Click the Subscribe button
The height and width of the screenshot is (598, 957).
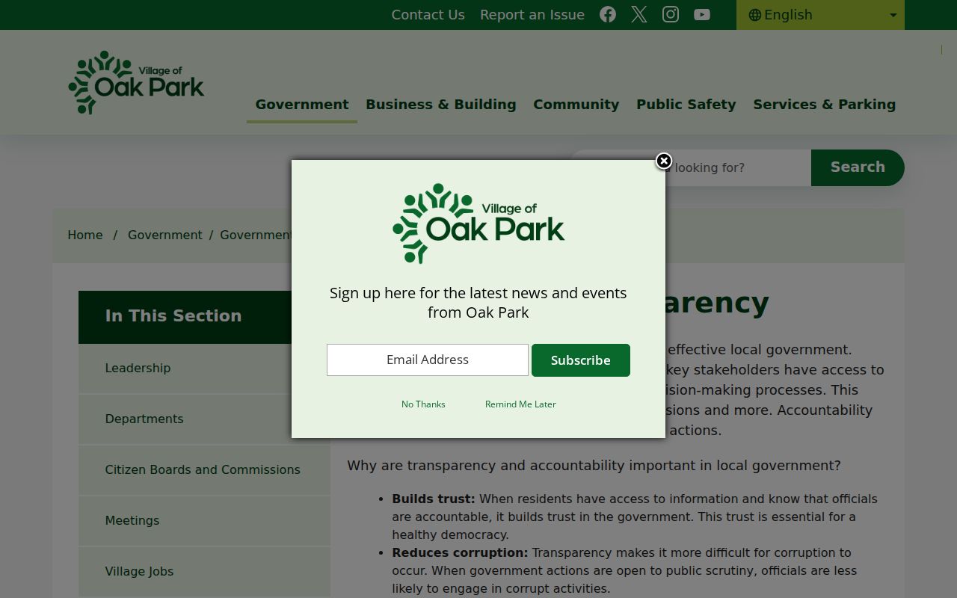[581, 360]
